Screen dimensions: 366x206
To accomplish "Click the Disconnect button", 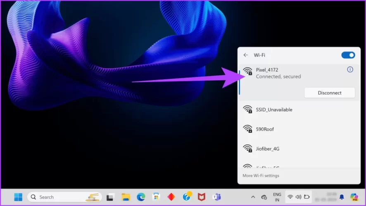I will [330, 93].
